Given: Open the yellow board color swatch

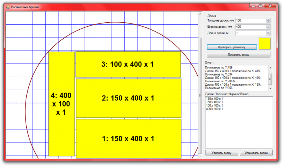Looking at the screenshot, I should 265,43.
